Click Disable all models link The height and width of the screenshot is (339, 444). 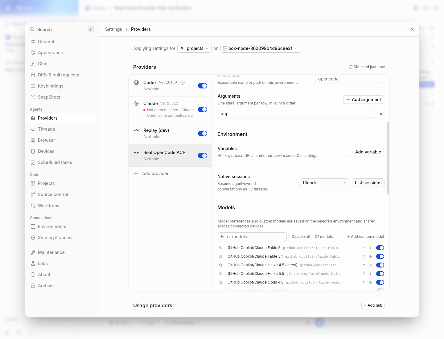[x=301, y=237]
